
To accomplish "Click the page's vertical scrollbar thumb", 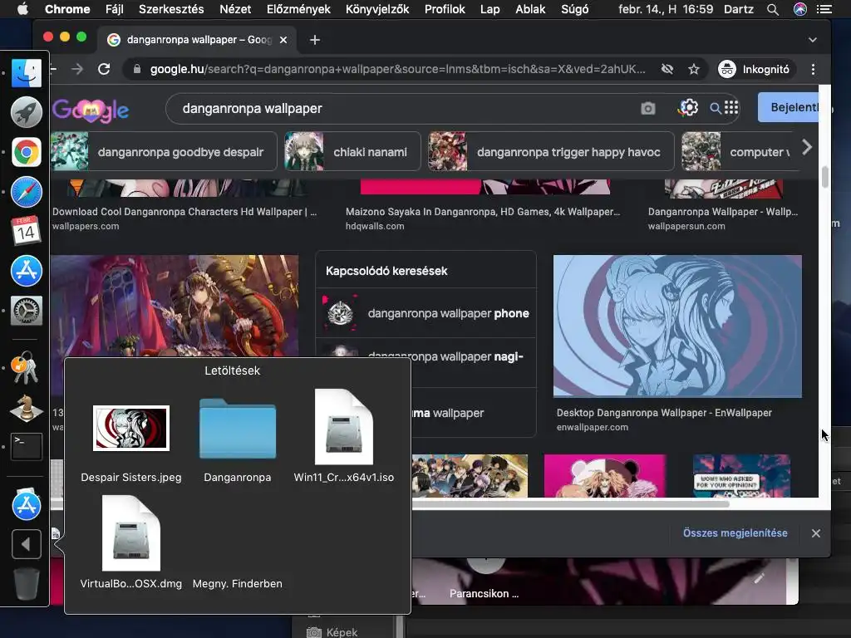I will click(824, 177).
